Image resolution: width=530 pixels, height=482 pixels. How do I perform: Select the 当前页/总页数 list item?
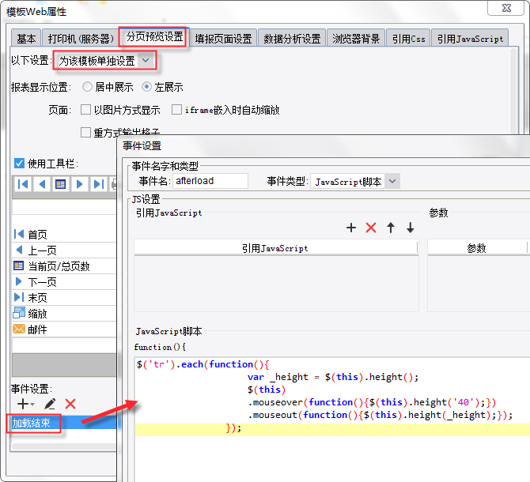pyautogui.click(x=64, y=266)
